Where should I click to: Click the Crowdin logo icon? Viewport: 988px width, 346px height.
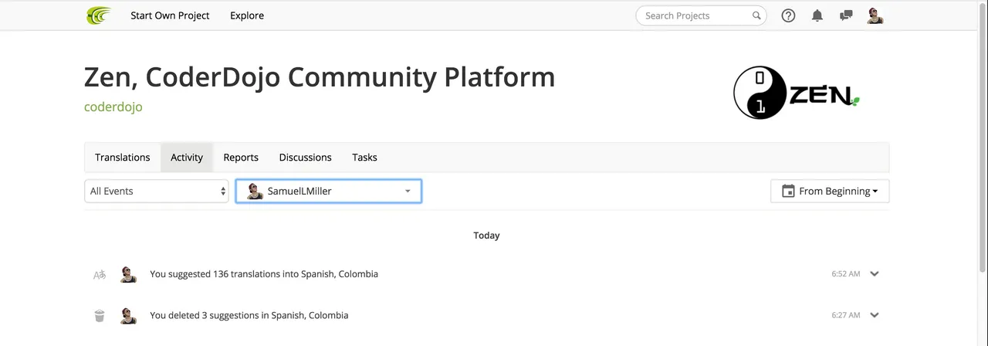click(x=99, y=15)
